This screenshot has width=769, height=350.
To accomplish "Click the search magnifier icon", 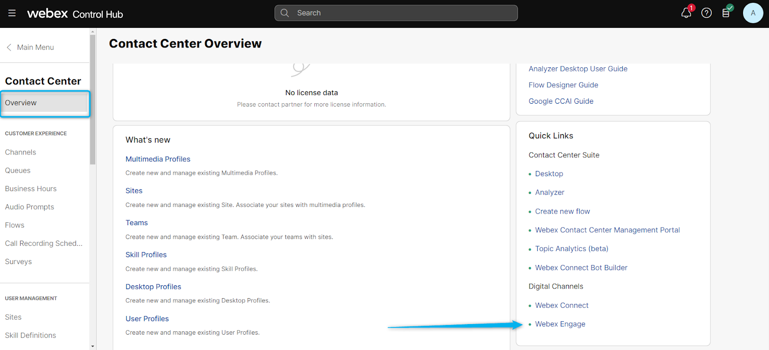I will click(x=285, y=13).
